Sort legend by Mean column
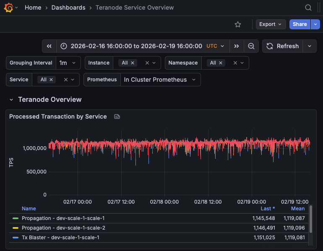The image size is (323, 251). (x=298, y=209)
